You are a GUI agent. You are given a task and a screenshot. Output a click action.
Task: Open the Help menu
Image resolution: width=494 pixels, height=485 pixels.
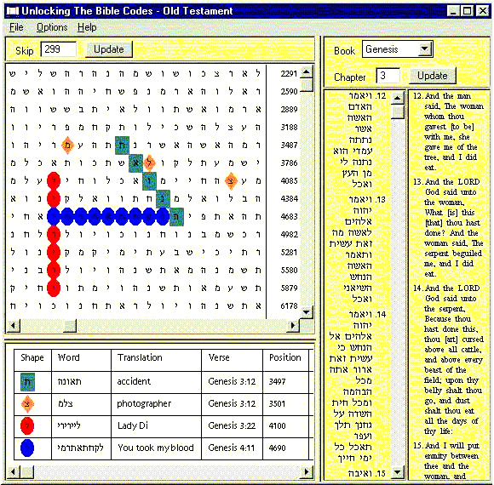[87, 27]
